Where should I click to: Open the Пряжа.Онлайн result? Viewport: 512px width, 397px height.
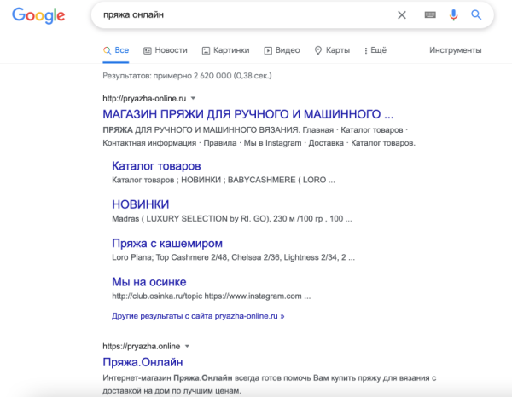point(143,362)
